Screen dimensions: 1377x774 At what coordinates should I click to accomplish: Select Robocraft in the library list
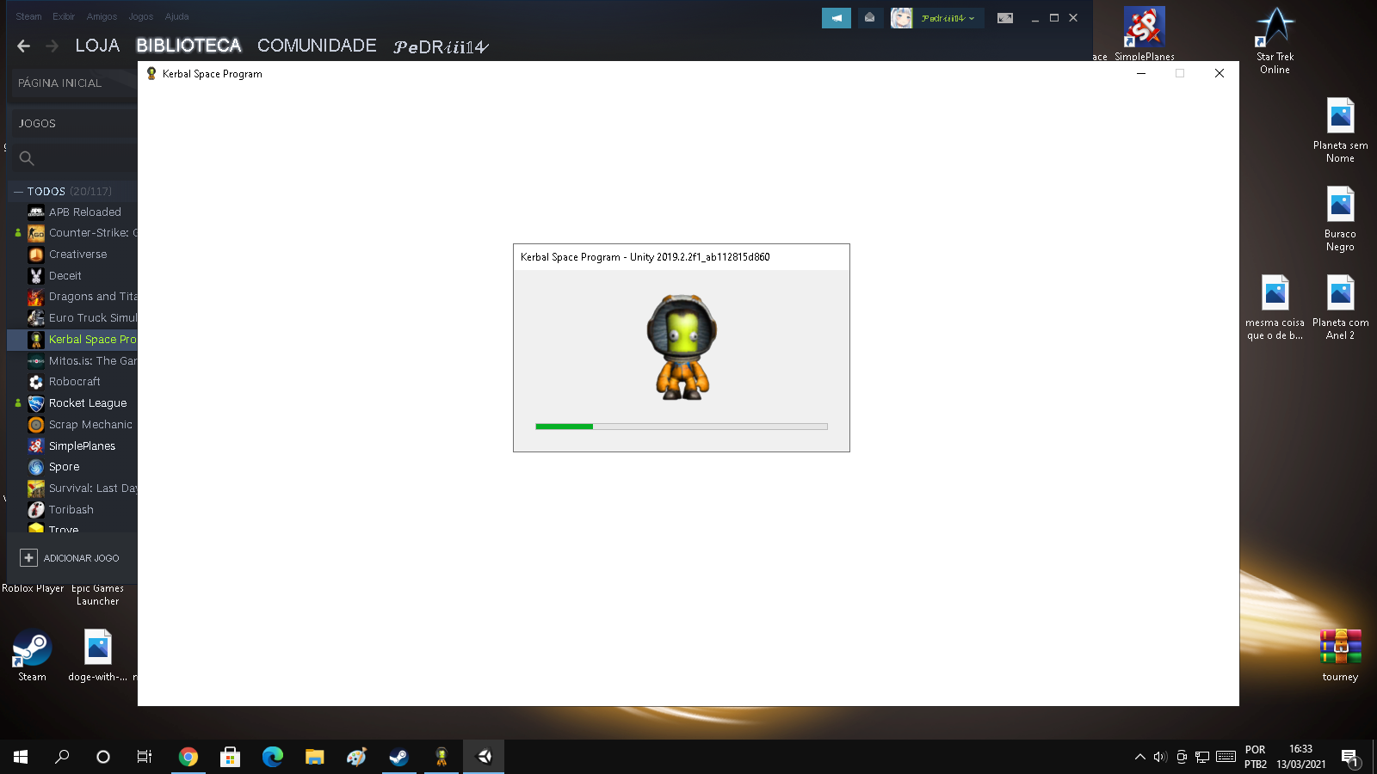click(74, 382)
